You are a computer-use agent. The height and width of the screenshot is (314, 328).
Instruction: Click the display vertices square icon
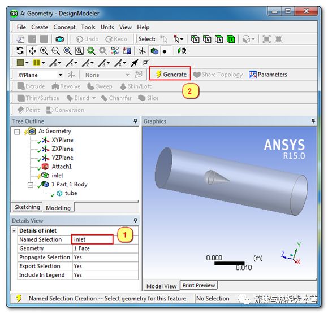pyautogui.click(x=146, y=62)
